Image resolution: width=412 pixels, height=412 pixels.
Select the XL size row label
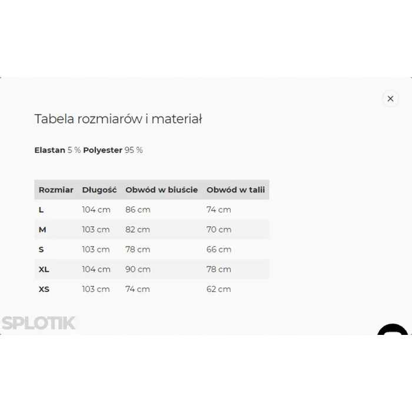tap(44, 270)
